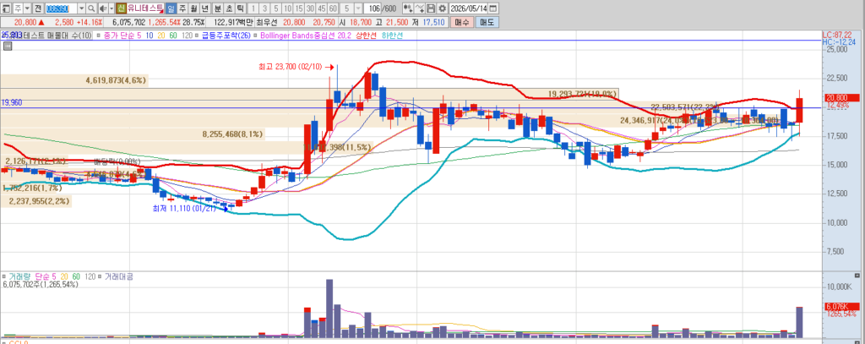Click the 매도 sell button

487,22
